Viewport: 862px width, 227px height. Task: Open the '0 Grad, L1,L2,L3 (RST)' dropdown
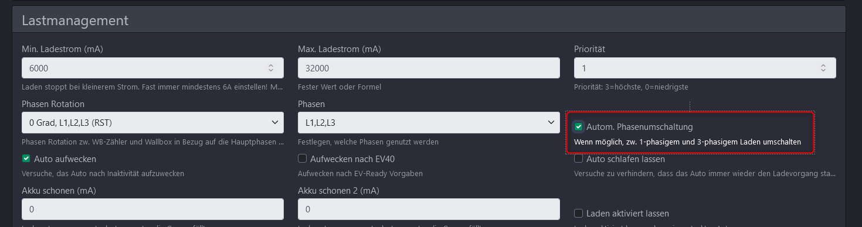152,123
